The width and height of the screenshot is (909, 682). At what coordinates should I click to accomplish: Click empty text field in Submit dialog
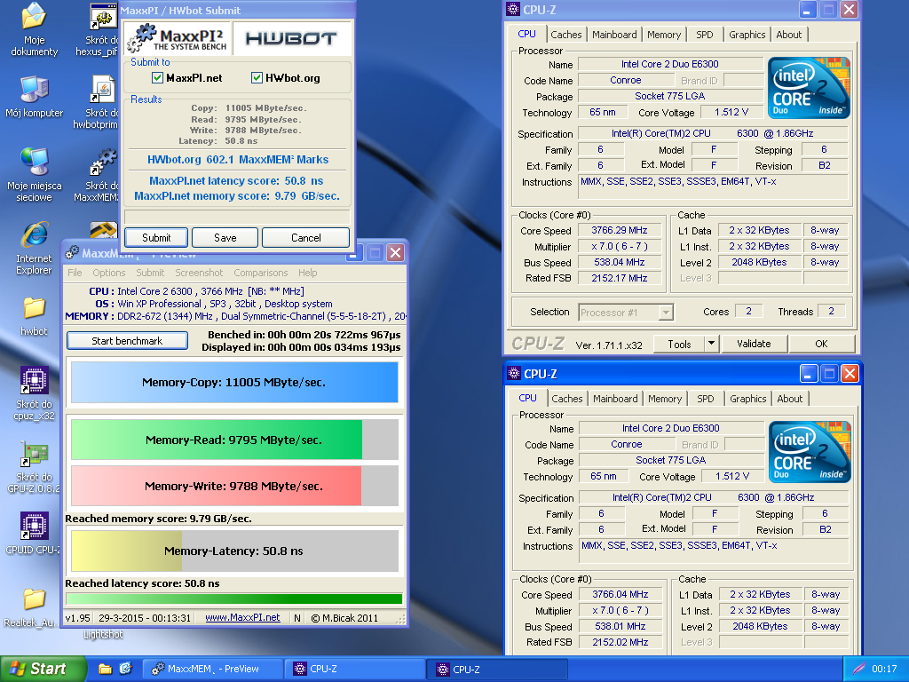[x=237, y=217]
